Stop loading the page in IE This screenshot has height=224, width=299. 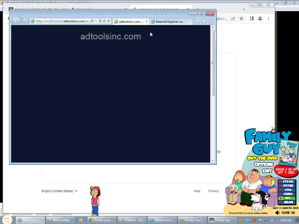coord(108,21)
